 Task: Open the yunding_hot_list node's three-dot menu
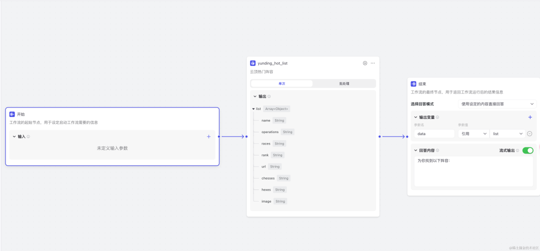tap(372, 63)
